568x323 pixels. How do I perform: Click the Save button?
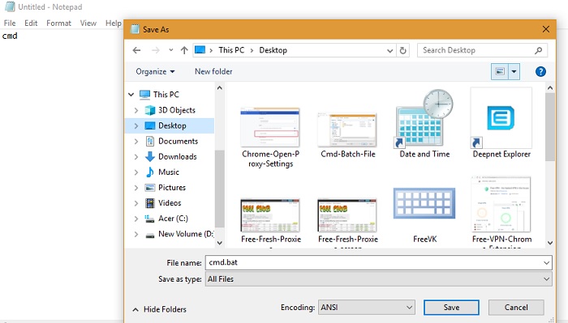pos(451,308)
